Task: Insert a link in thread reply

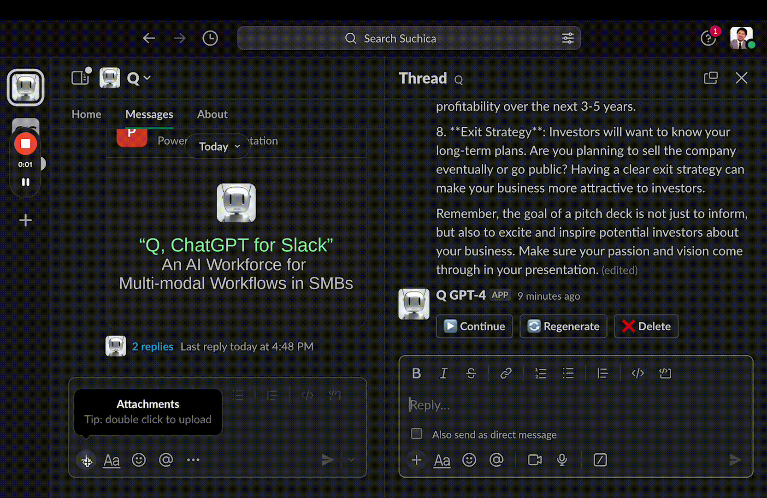Action: 506,373
